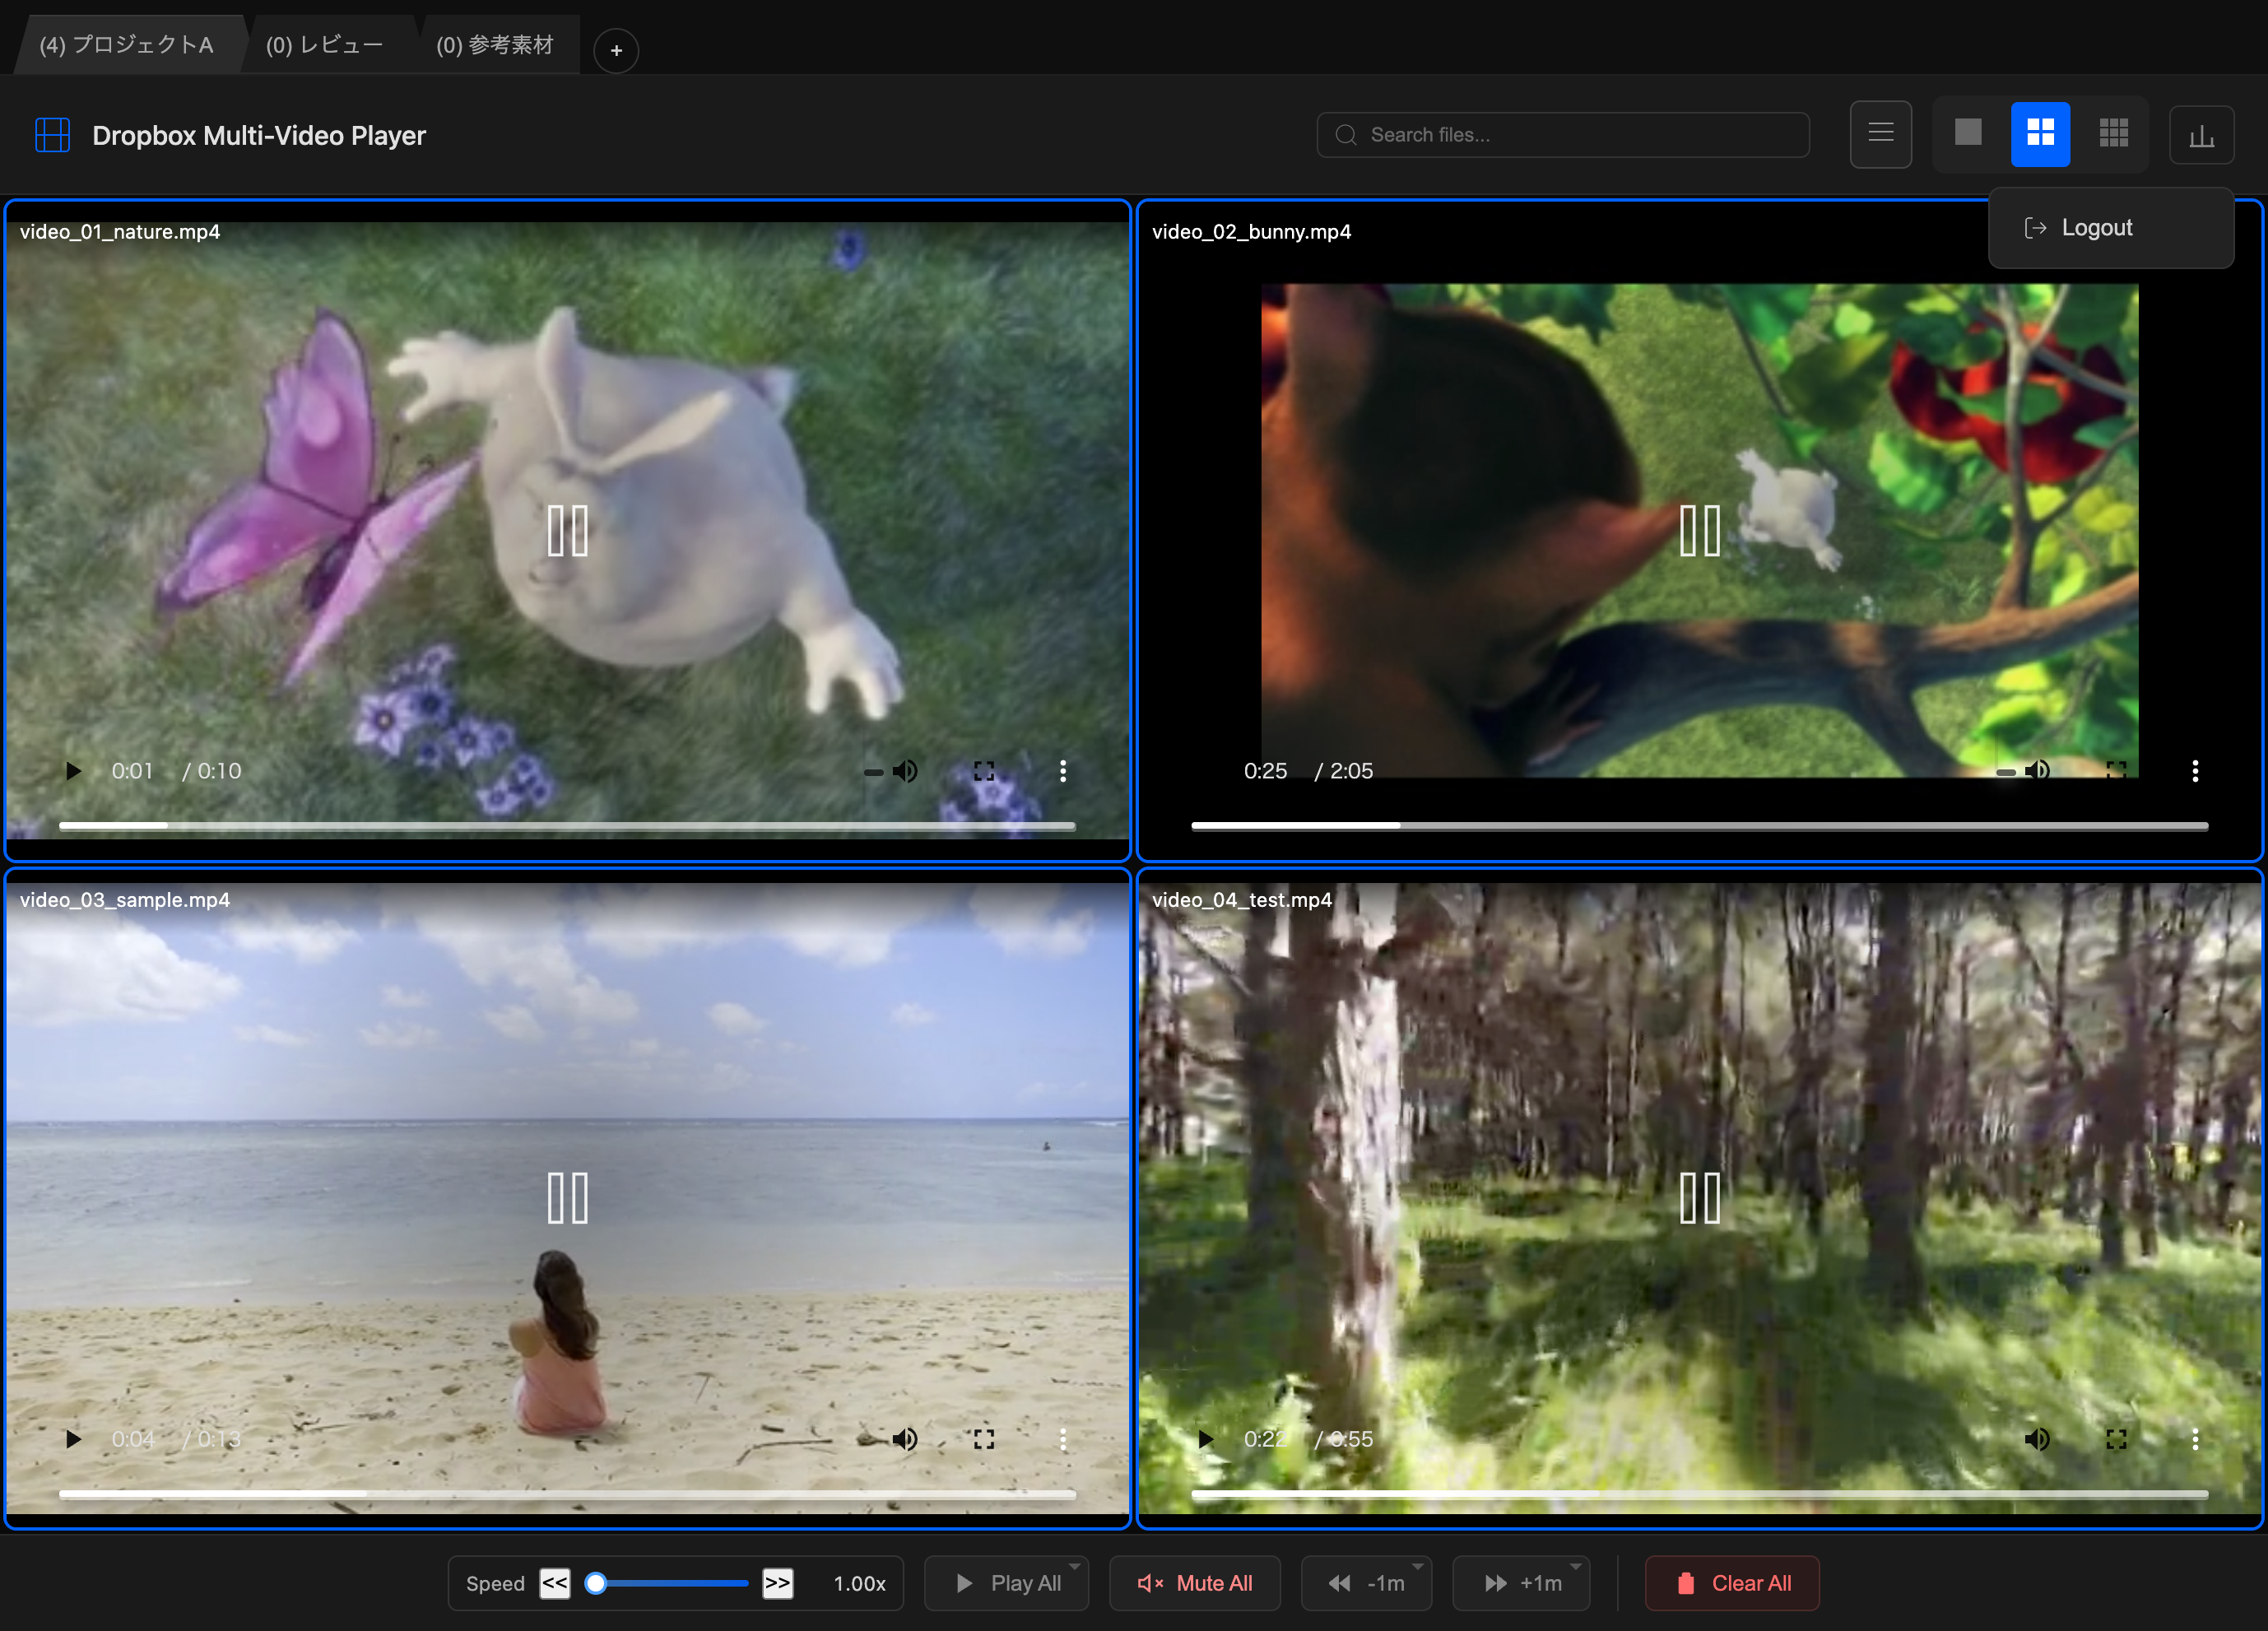This screenshot has height=1631, width=2268.
Task: Open three-dot menu on video_02_bunny.mp4
Action: click(x=2194, y=771)
